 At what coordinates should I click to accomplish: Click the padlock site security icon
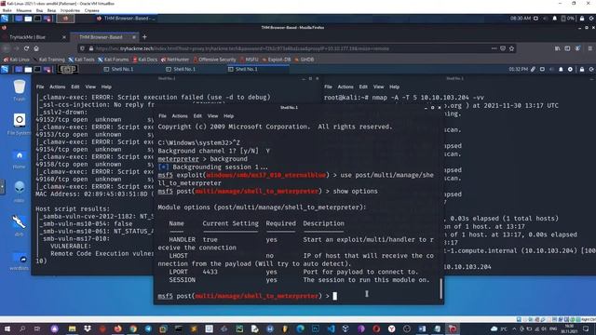pos(91,48)
